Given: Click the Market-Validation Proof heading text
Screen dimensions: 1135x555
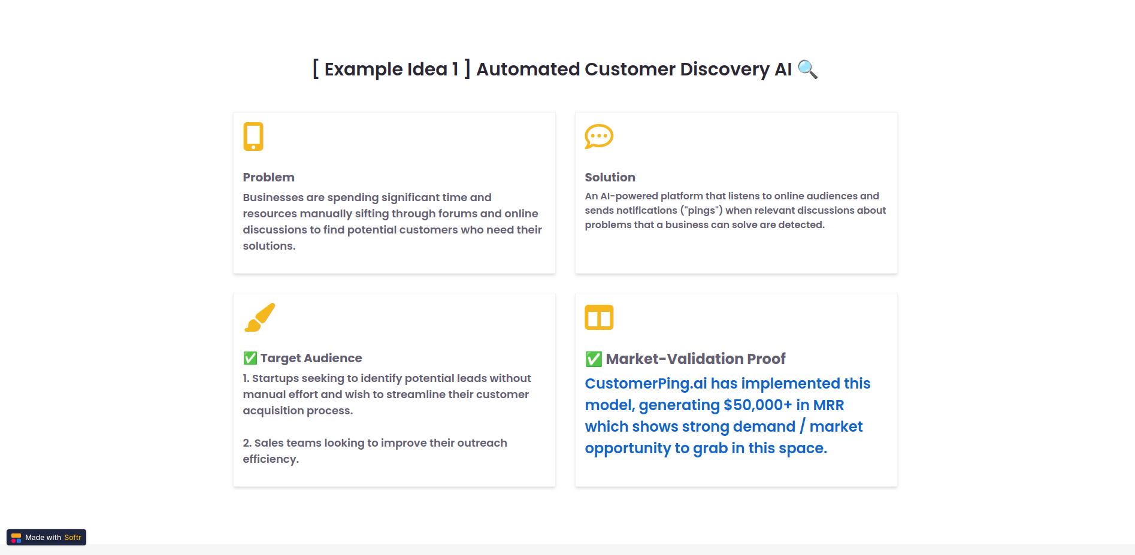Looking at the screenshot, I should [x=695, y=359].
